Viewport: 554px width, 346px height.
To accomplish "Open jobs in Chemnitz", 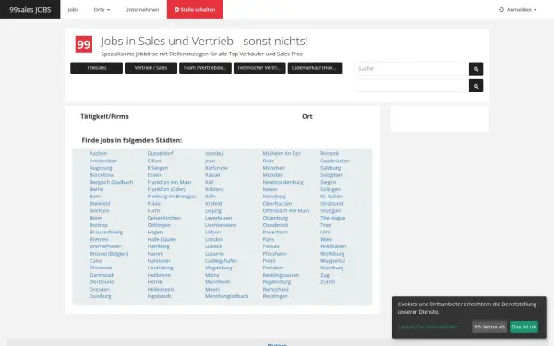I will coord(101,268).
